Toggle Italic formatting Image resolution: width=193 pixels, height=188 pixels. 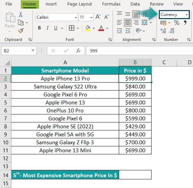[48, 28]
